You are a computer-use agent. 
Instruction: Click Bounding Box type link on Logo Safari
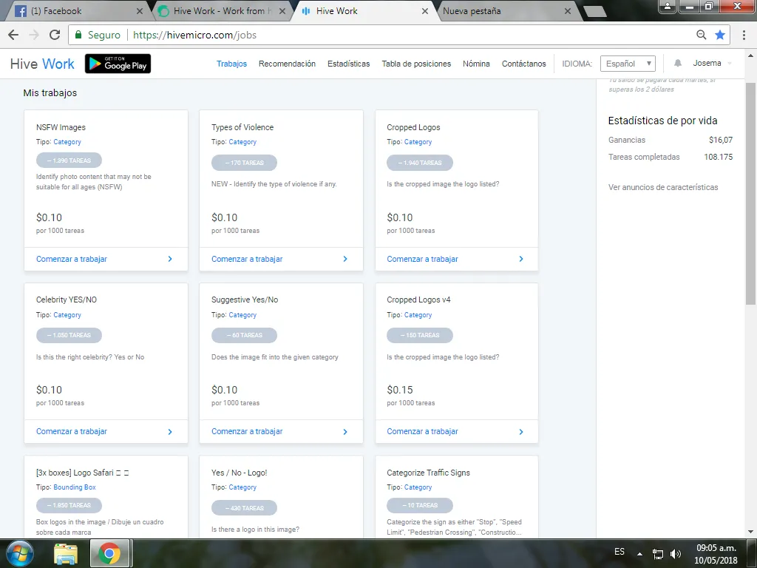(x=75, y=487)
